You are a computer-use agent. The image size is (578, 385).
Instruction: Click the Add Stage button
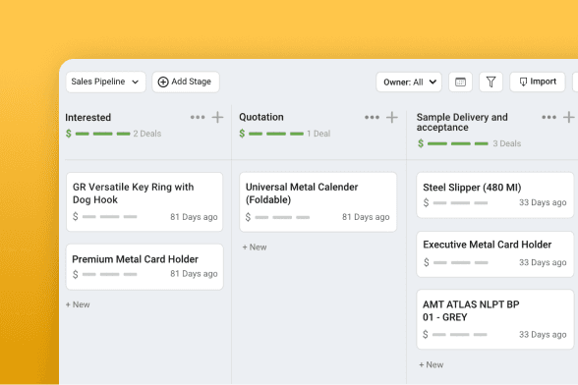186,82
